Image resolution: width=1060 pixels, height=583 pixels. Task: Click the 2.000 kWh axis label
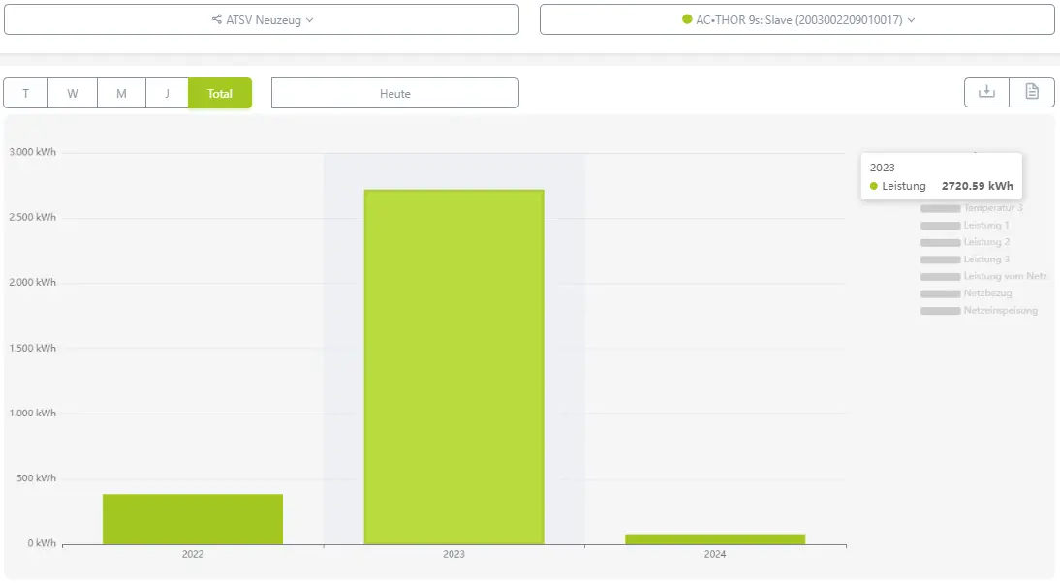32,282
